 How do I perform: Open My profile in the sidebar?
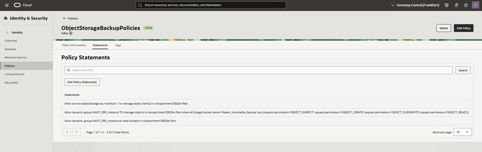click(11, 83)
